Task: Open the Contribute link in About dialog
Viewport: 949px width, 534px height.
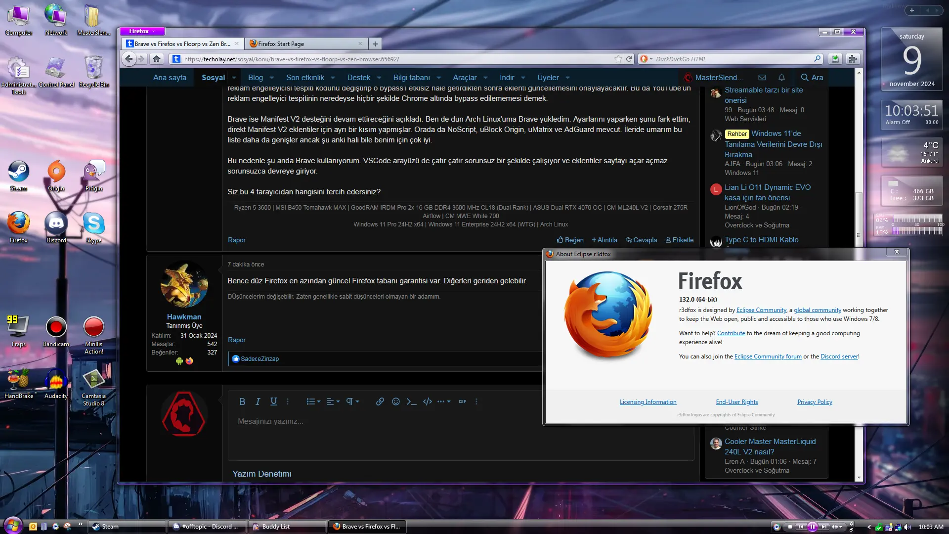Action: pos(731,333)
